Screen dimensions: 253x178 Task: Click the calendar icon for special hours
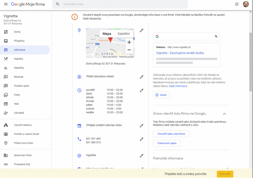[79, 126]
